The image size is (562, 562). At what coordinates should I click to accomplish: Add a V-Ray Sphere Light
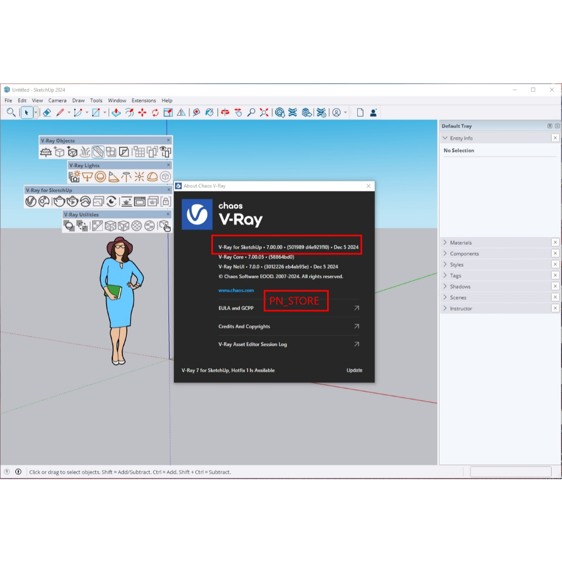click(100, 177)
